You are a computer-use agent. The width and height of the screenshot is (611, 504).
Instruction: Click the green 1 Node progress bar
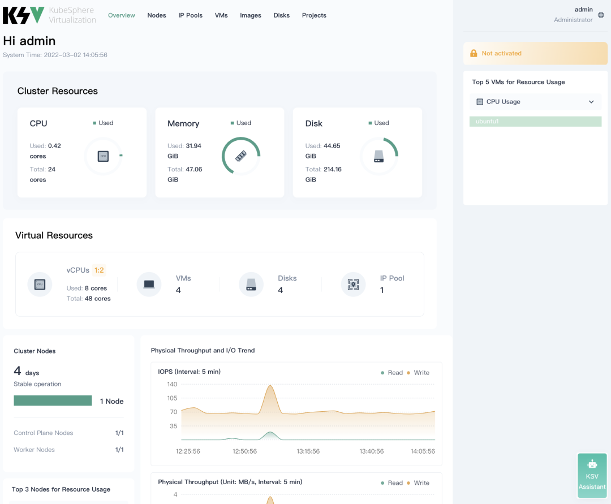(53, 401)
